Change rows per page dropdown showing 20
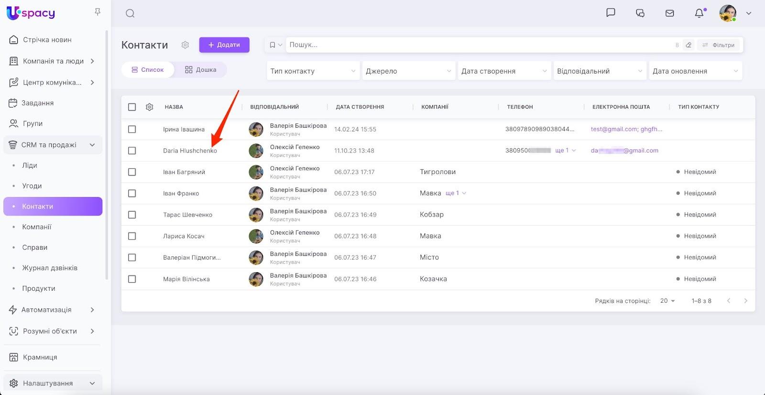 click(x=667, y=301)
